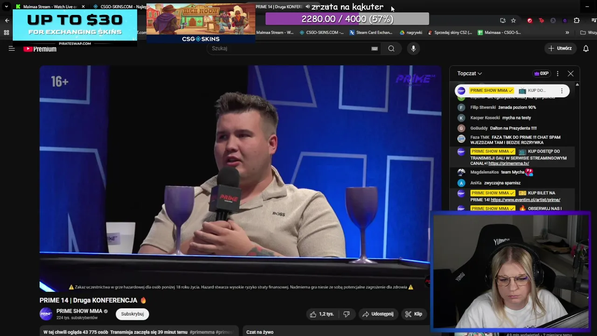The height and width of the screenshot is (336, 597).
Task: Open the browser tab search dropdown arrow
Action: pos(6,7)
